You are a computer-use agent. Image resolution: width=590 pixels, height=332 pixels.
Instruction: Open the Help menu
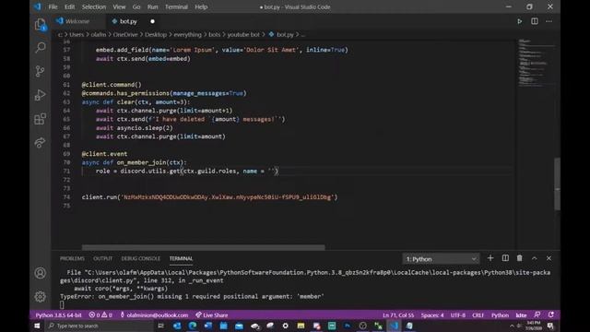tap(201, 6)
